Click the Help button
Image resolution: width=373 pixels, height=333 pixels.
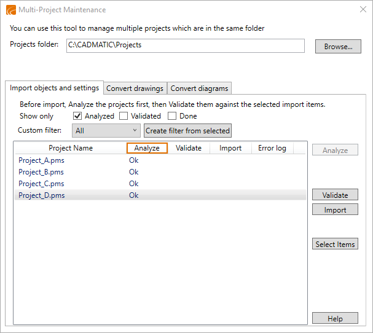[x=335, y=318]
